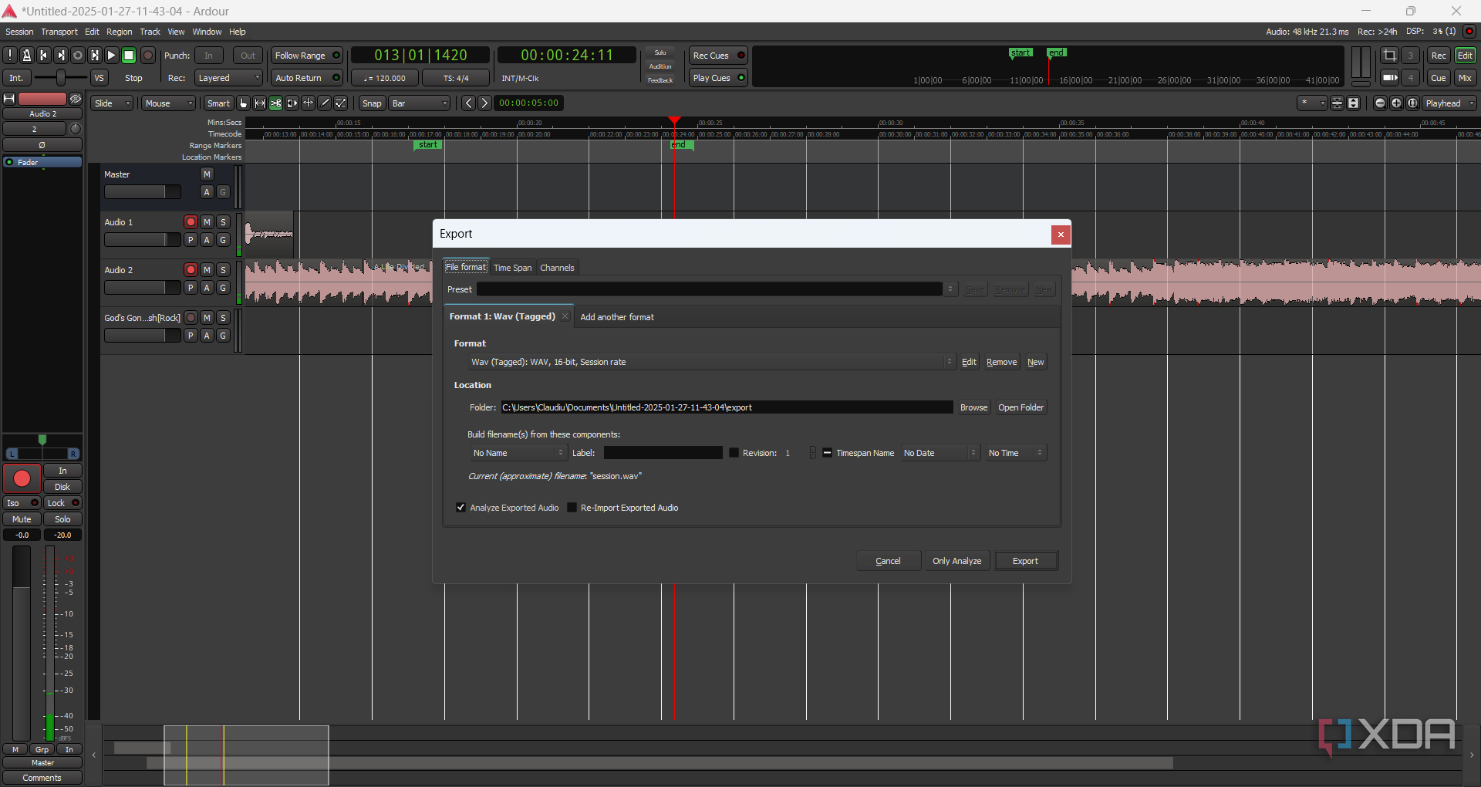Toggle loop playback button in transport

(78, 56)
